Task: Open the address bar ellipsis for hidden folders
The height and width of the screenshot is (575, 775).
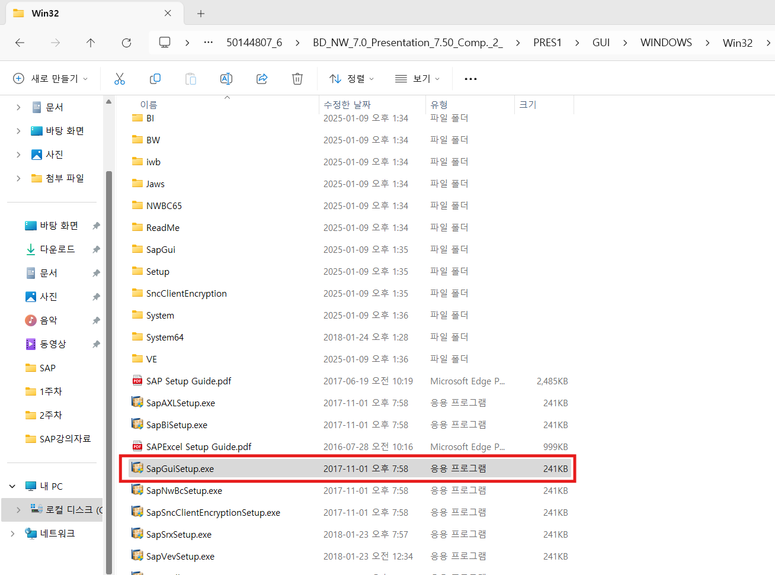Action: click(x=209, y=43)
